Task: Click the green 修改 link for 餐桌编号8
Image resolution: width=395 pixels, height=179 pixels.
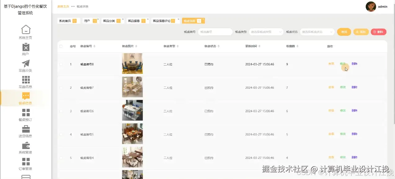Action: pos(343,64)
